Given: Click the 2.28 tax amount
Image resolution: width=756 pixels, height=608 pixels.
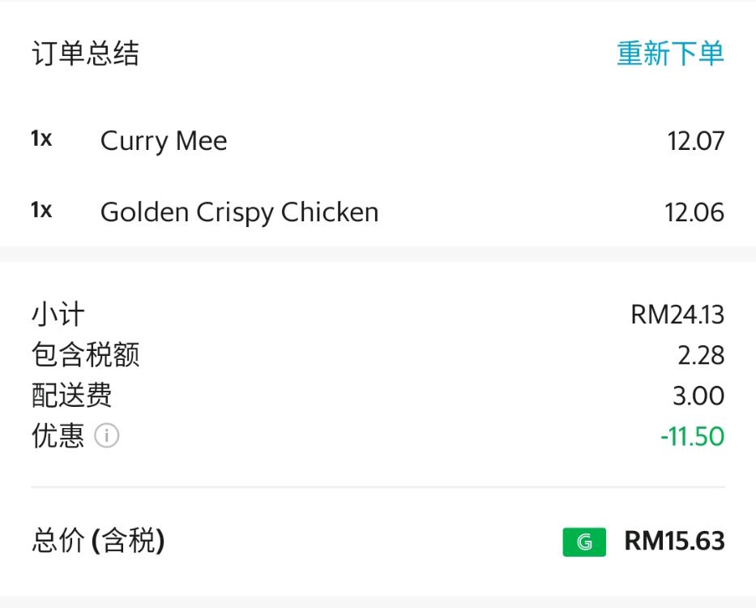Looking at the screenshot, I should tap(701, 355).
